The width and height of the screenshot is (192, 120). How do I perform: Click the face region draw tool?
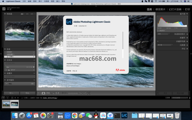pyautogui.click(x=89, y=93)
